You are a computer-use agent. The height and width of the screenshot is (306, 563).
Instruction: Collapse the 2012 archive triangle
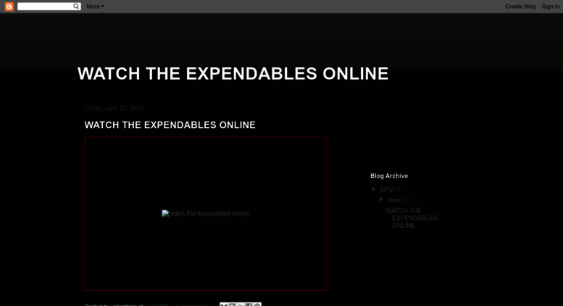coord(373,190)
